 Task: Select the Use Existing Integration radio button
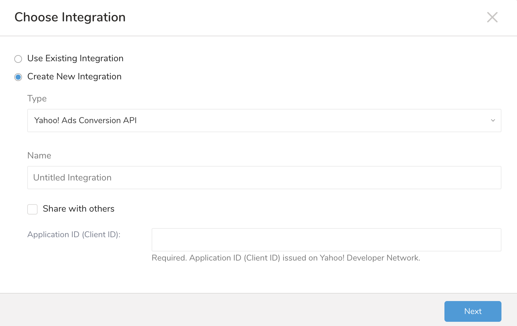click(18, 59)
